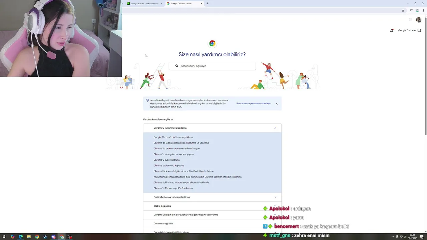
Task: Open Discord from the taskbar
Action: pyautogui.click(x=53, y=237)
